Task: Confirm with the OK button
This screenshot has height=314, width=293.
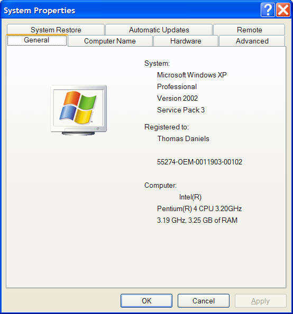Action: [146, 301]
